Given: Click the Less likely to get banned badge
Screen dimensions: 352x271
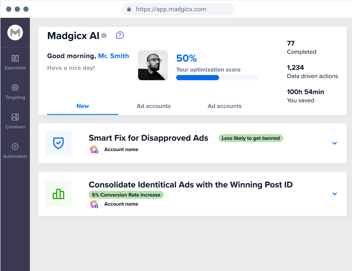Looking at the screenshot, I should coord(251,138).
